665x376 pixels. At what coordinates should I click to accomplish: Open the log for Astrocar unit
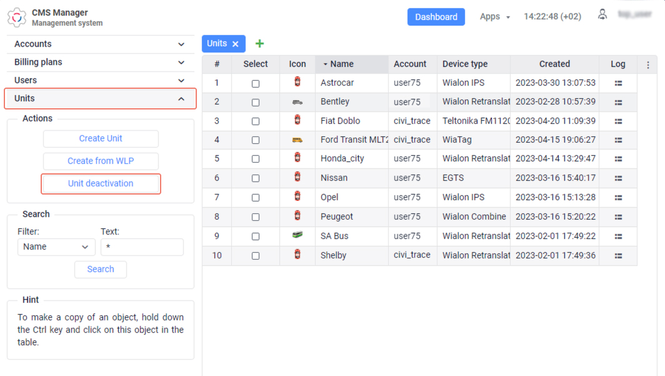[618, 83]
